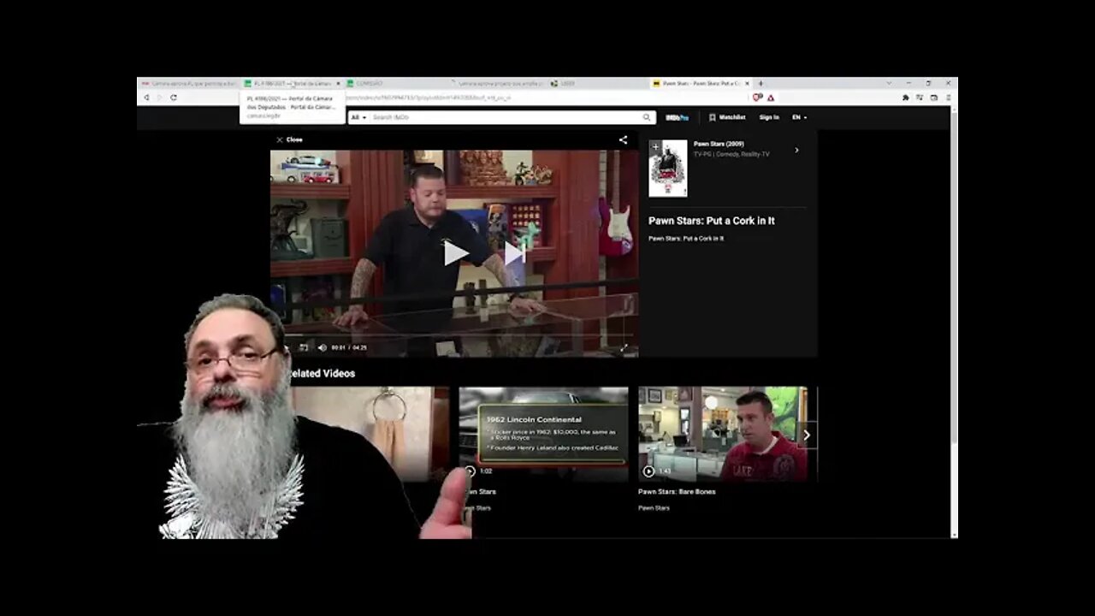Image resolution: width=1095 pixels, height=616 pixels.
Task: Play the 1962 Lincoln Continental related video
Action: [543, 435]
